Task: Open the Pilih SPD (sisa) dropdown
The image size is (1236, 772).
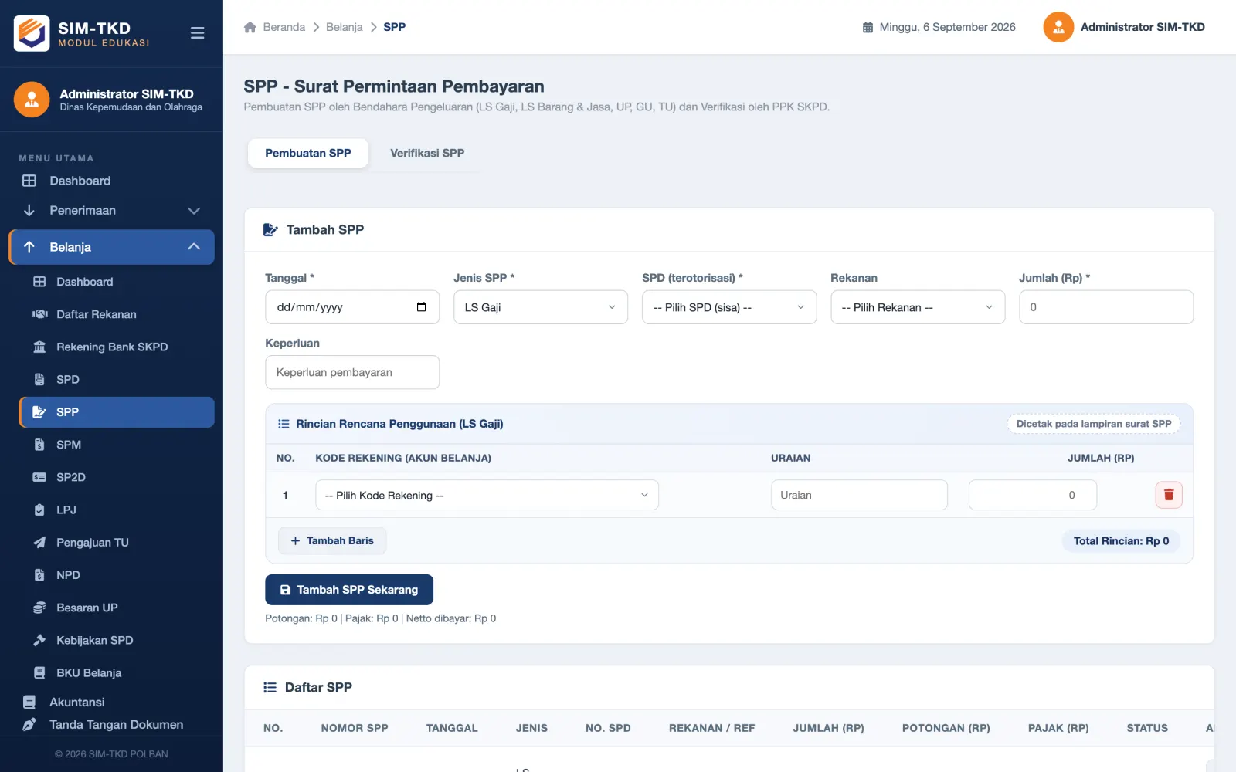Action: point(729,307)
